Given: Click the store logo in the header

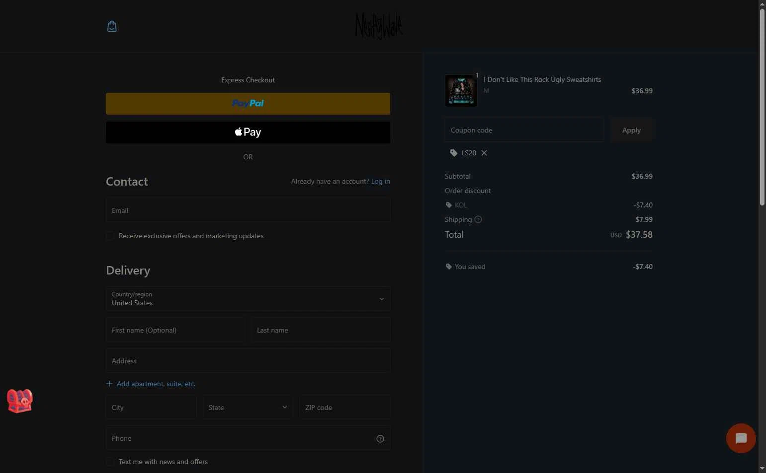Looking at the screenshot, I should pyautogui.click(x=379, y=26).
